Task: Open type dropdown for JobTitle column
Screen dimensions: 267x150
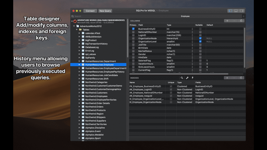Action: 192,45
